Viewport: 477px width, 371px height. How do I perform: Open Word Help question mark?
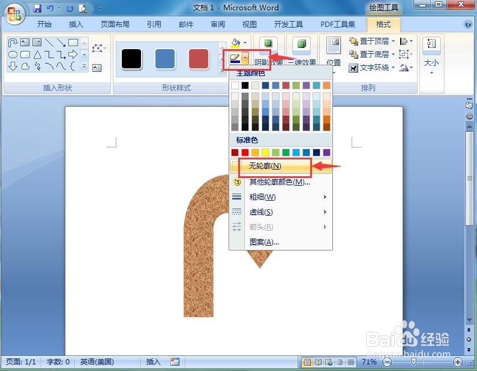coord(468,25)
